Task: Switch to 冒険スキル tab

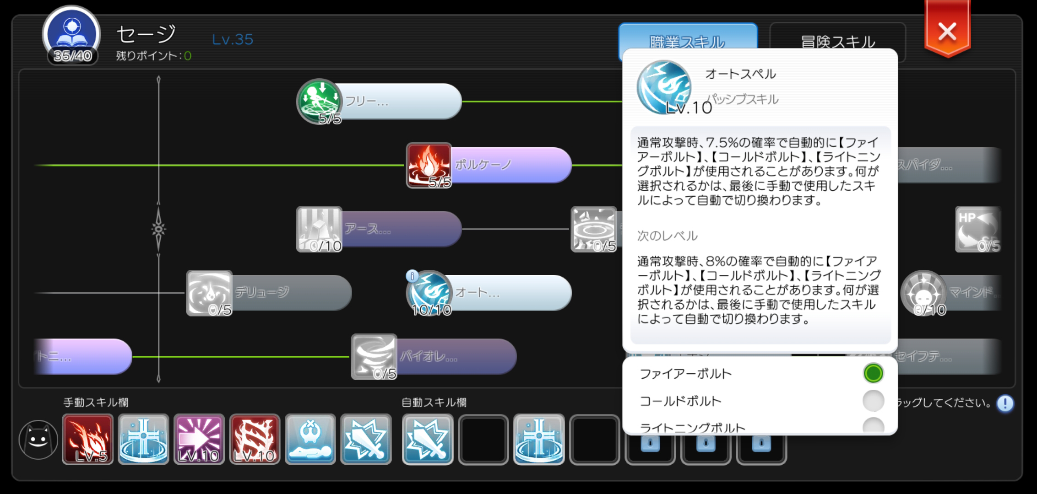Action: [x=838, y=42]
